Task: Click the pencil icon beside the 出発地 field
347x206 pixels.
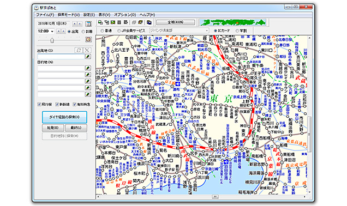Action: (x=88, y=57)
